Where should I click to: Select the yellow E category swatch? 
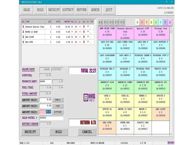[151, 22]
